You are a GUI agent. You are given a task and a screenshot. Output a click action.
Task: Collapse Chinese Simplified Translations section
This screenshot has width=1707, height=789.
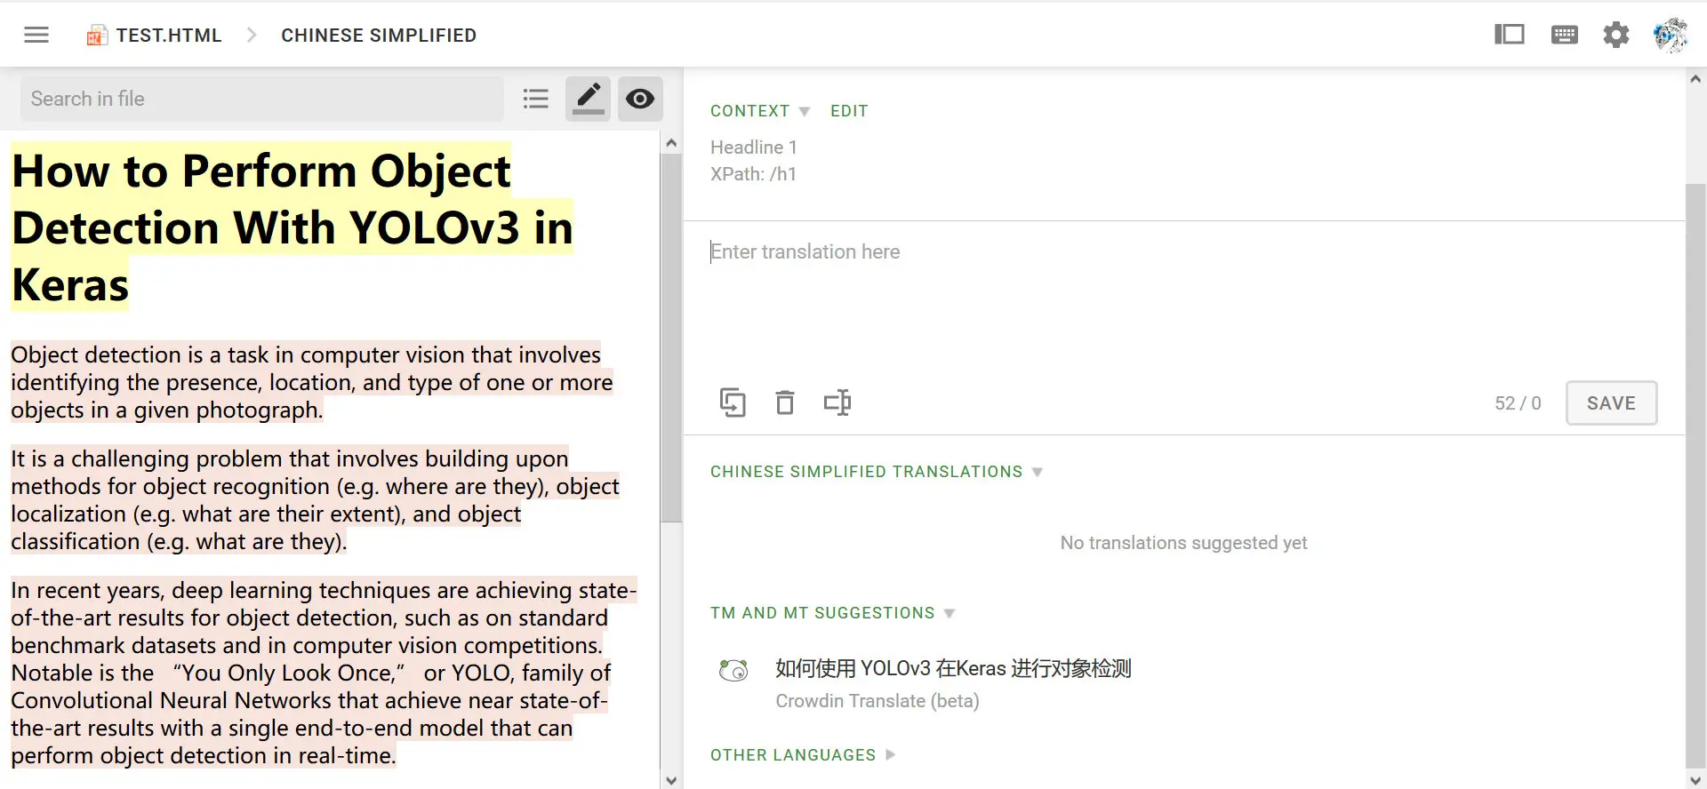tap(876, 472)
